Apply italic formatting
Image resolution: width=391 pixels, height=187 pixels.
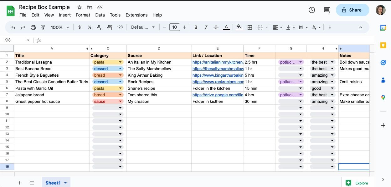click(x=206, y=27)
